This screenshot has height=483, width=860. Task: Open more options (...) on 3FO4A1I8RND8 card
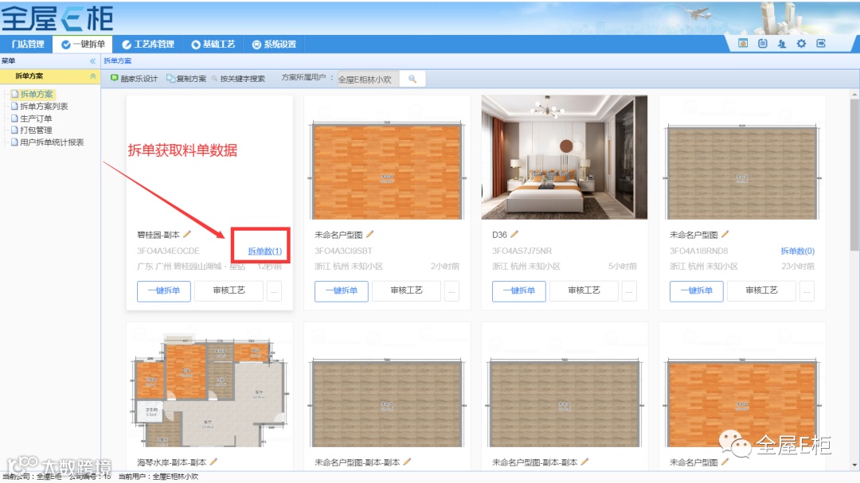click(x=807, y=290)
